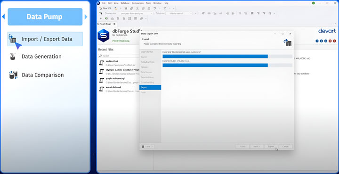
Task: Open the Help menu
Action: [166, 3]
